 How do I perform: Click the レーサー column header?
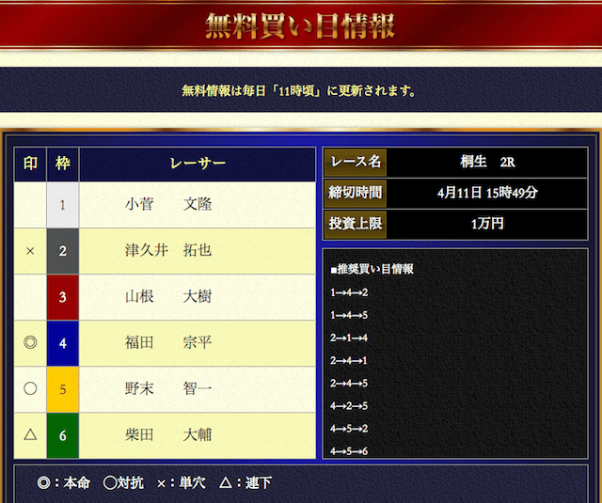pyautogui.click(x=198, y=164)
